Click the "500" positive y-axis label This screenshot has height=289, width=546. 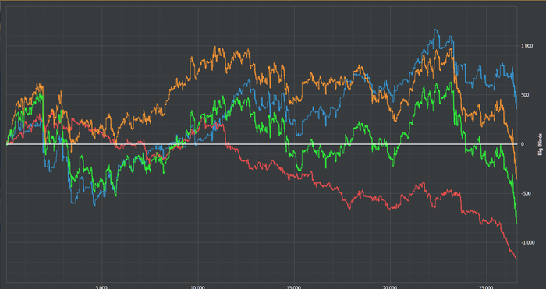tap(525, 95)
